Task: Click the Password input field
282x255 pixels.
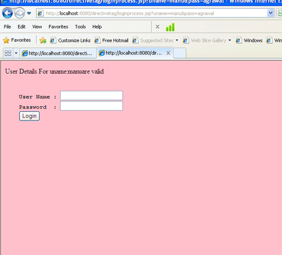Action: tap(91, 106)
